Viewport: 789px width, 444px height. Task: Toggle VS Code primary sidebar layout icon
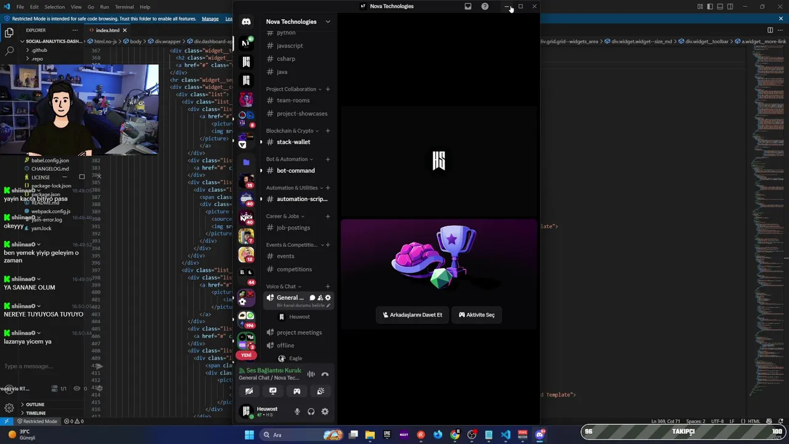tap(710, 7)
